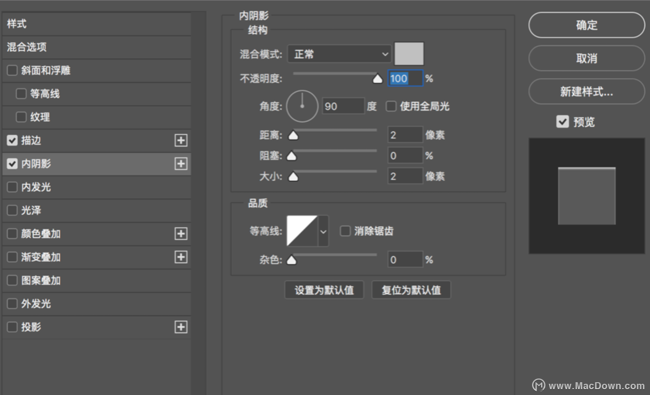Enable the 纹理 checkbox
Screen dimensions: 650x395
(x=21, y=117)
